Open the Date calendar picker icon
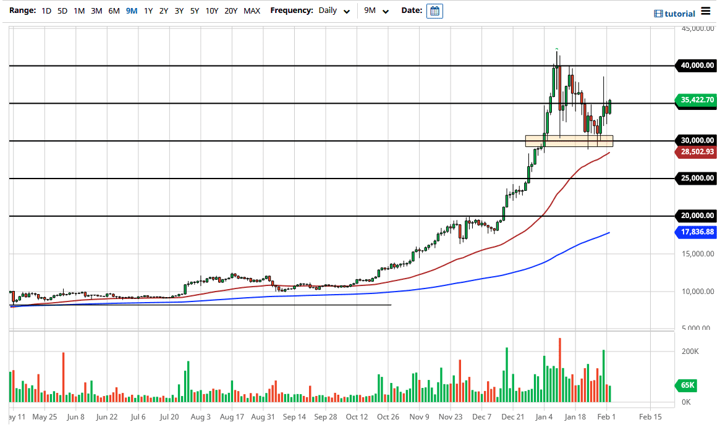Screen dimensions: 720x425 [x=434, y=11]
